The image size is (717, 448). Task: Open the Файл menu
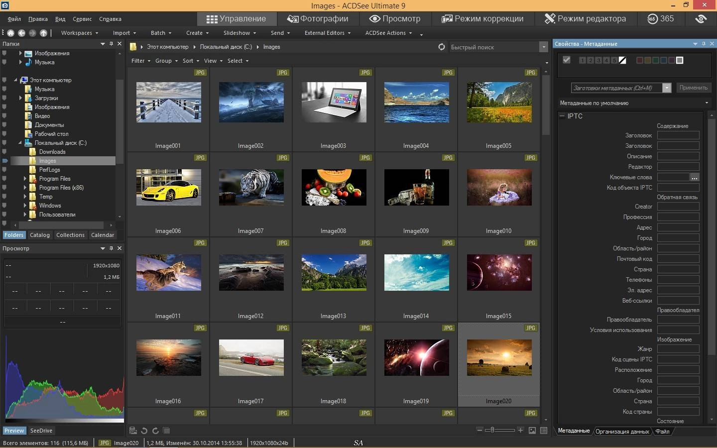[14, 19]
